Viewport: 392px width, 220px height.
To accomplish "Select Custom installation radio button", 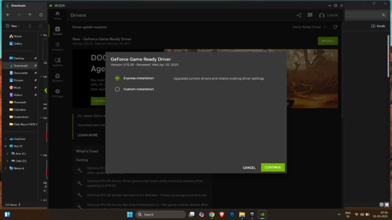I will pyautogui.click(x=117, y=89).
